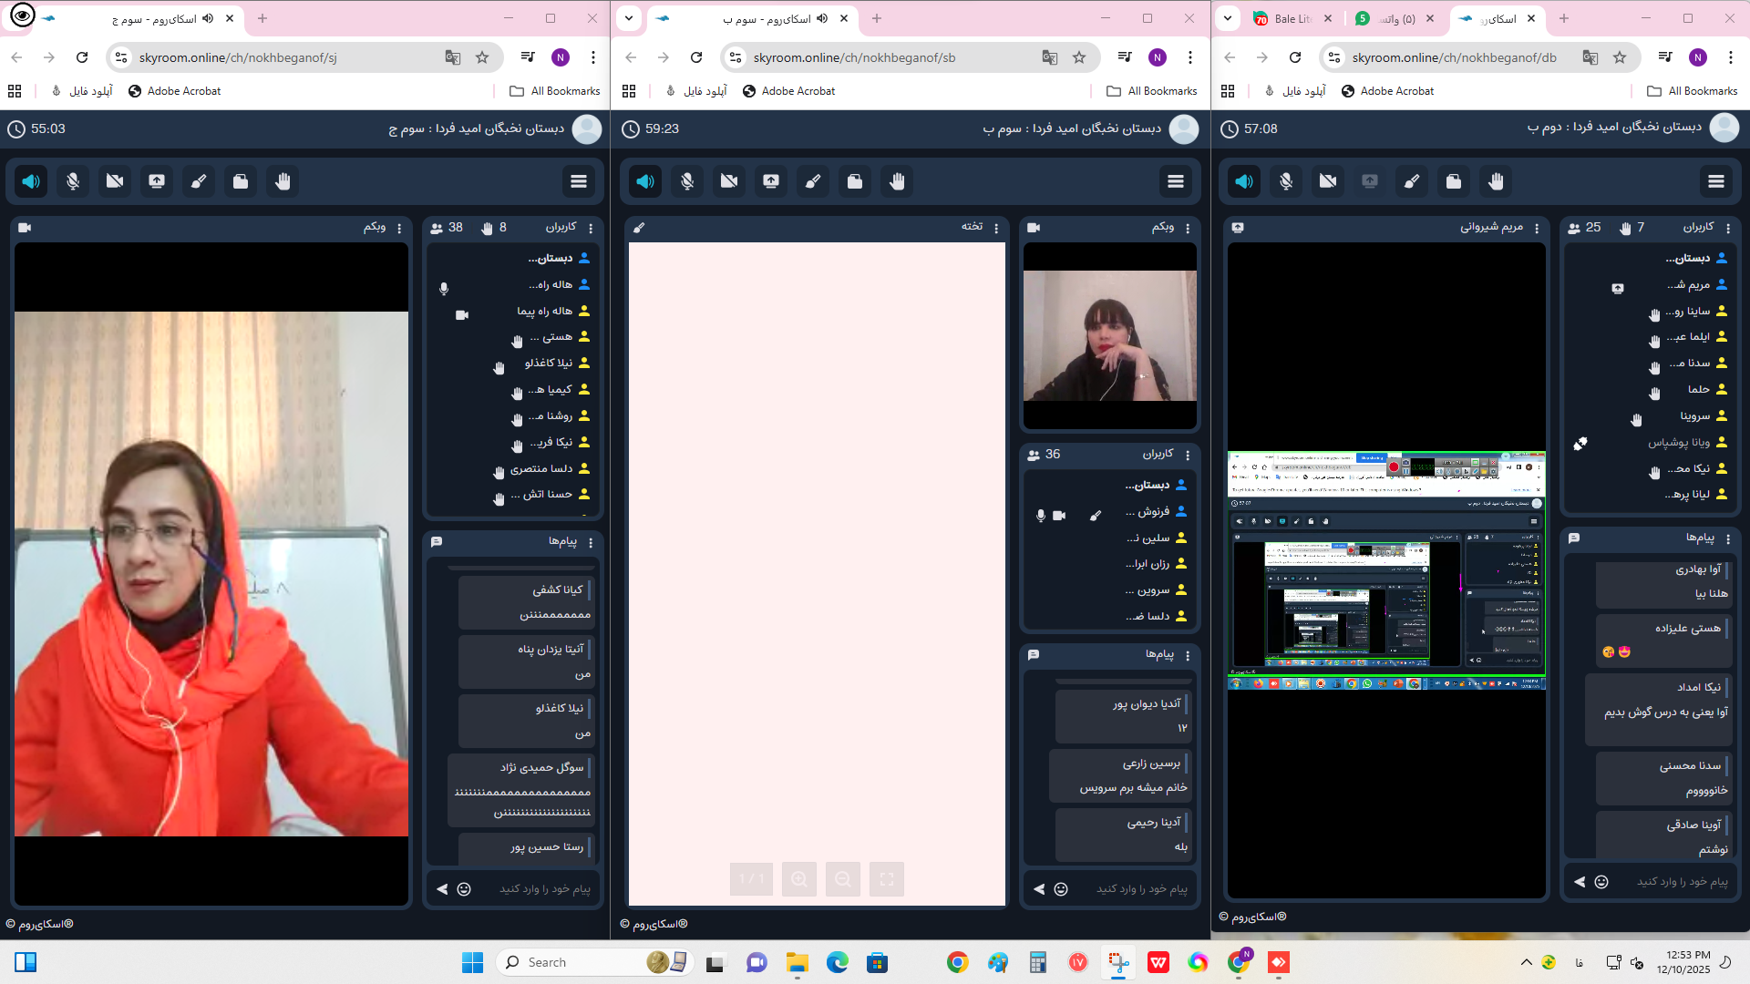Toggle microphone in left Skyroom toolbar
The height and width of the screenshot is (984, 1750).
coord(73,181)
